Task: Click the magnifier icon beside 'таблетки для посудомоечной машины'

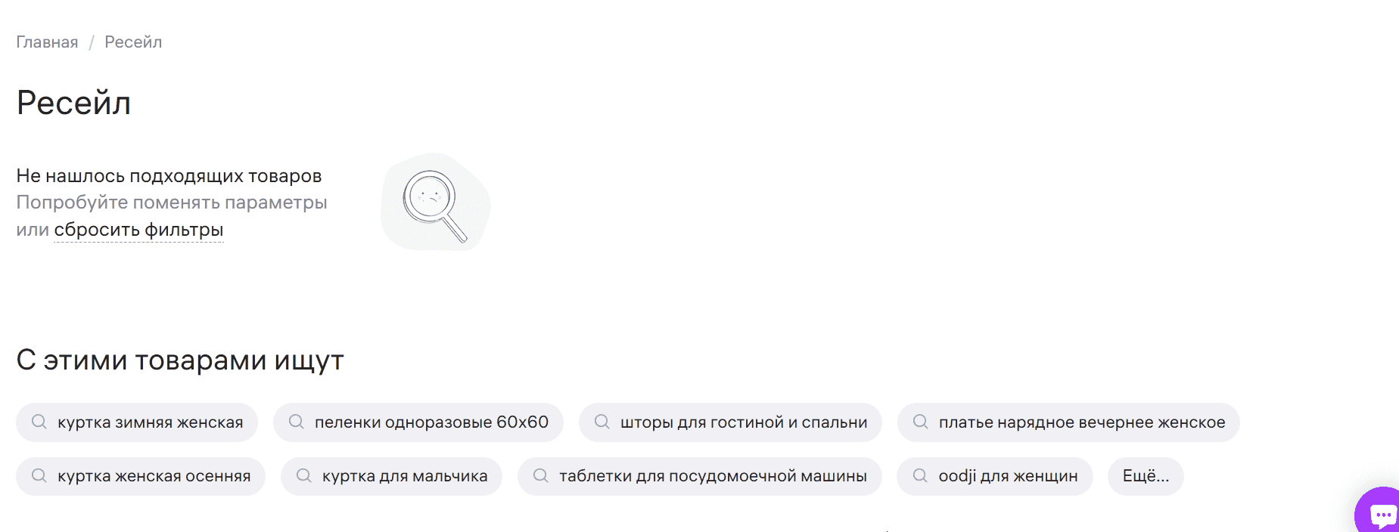Action: (x=541, y=476)
